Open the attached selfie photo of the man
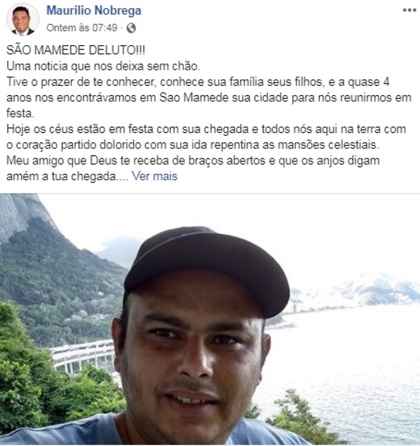The image size is (420, 446). tap(210, 319)
